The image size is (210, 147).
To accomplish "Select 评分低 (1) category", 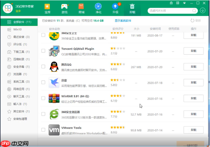I will click(x=19, y=44).
